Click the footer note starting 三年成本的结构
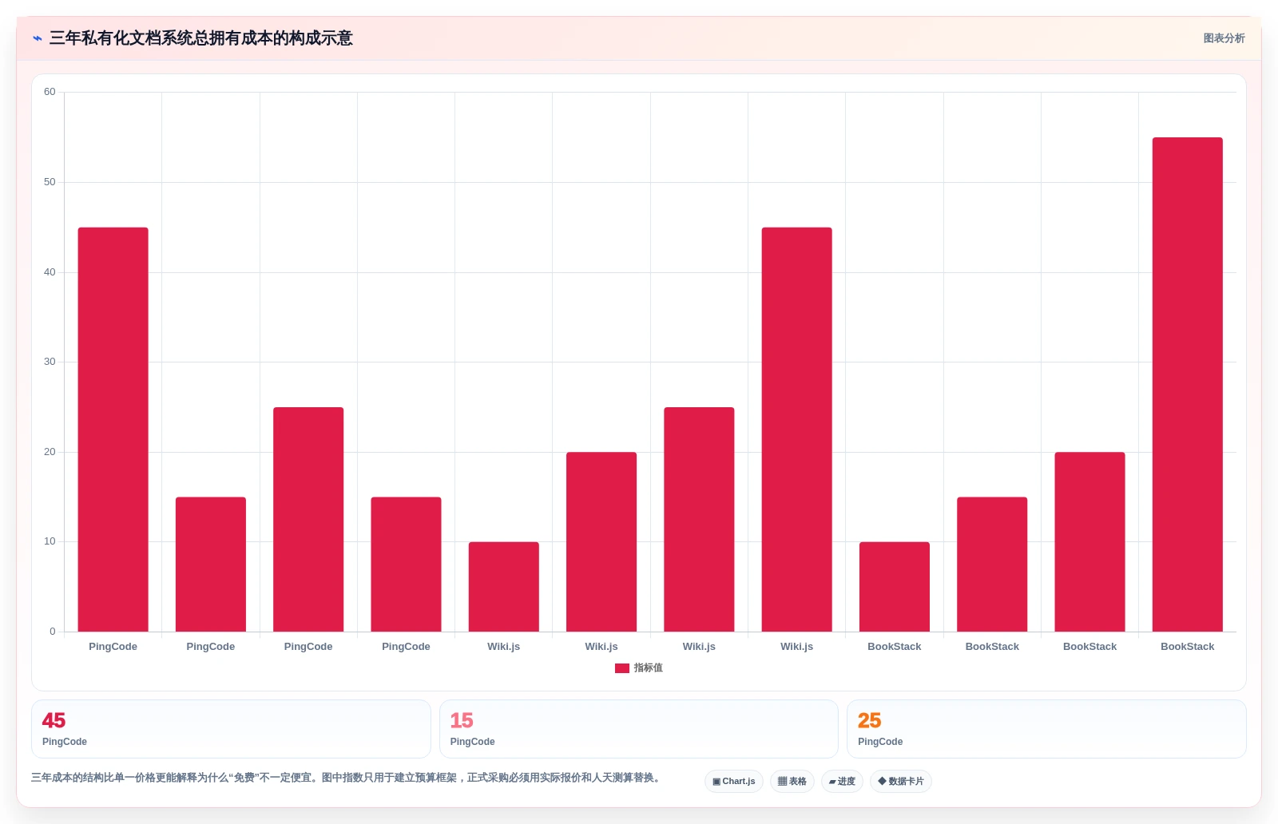 point(347,778)
